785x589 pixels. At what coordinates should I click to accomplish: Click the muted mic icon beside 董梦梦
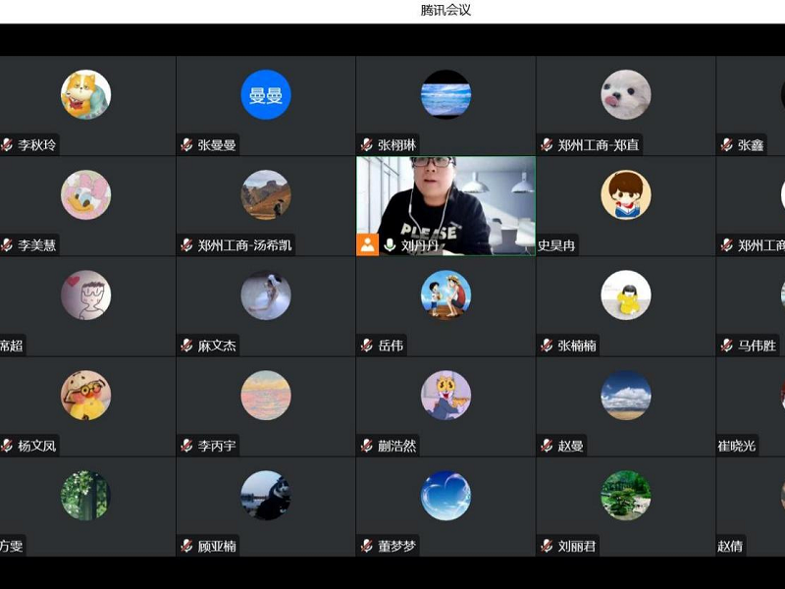click(367, 546)
